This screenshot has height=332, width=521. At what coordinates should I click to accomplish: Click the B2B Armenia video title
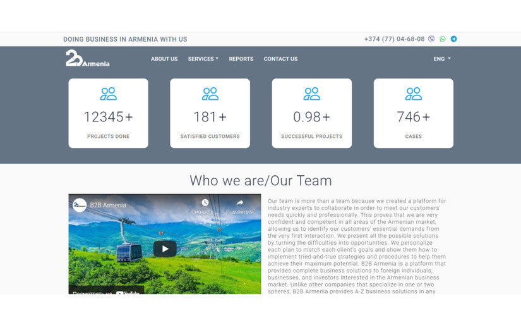[x=108, y=206]
